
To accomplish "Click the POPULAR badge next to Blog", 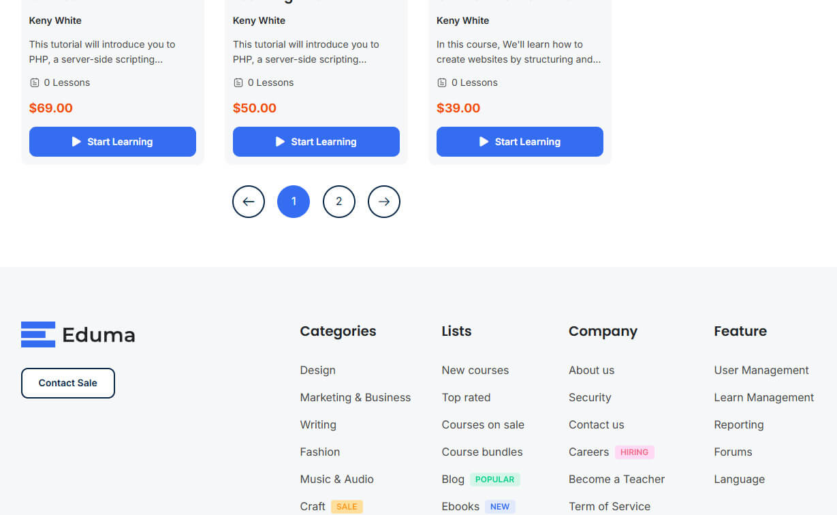I will tap(495, 480).
